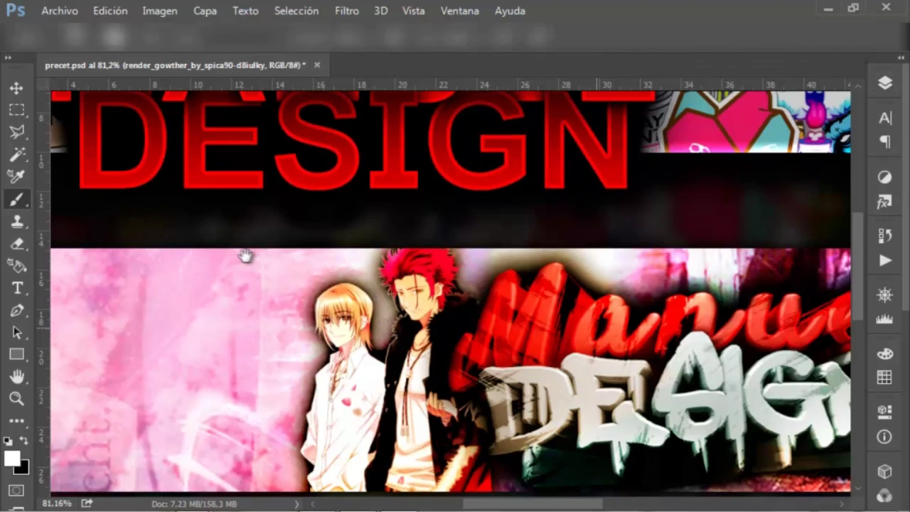Select the Hand tool
Image resolution: width=910 pixels, height=512 pixels.
pos(16,376)
